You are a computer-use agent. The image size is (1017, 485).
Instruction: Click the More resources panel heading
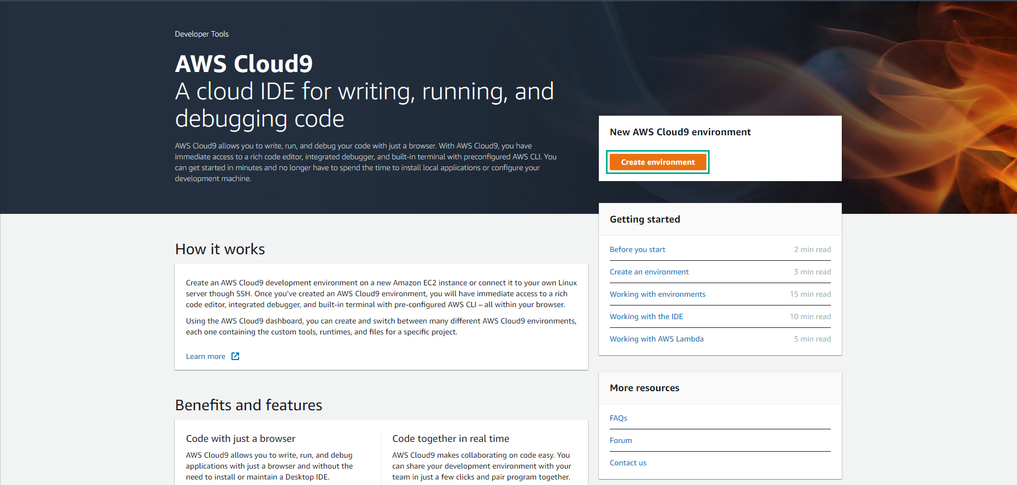tap(645, 388)
